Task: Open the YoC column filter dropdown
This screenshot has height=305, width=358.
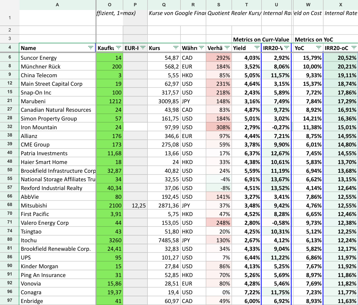Action: tap(318, 48)
